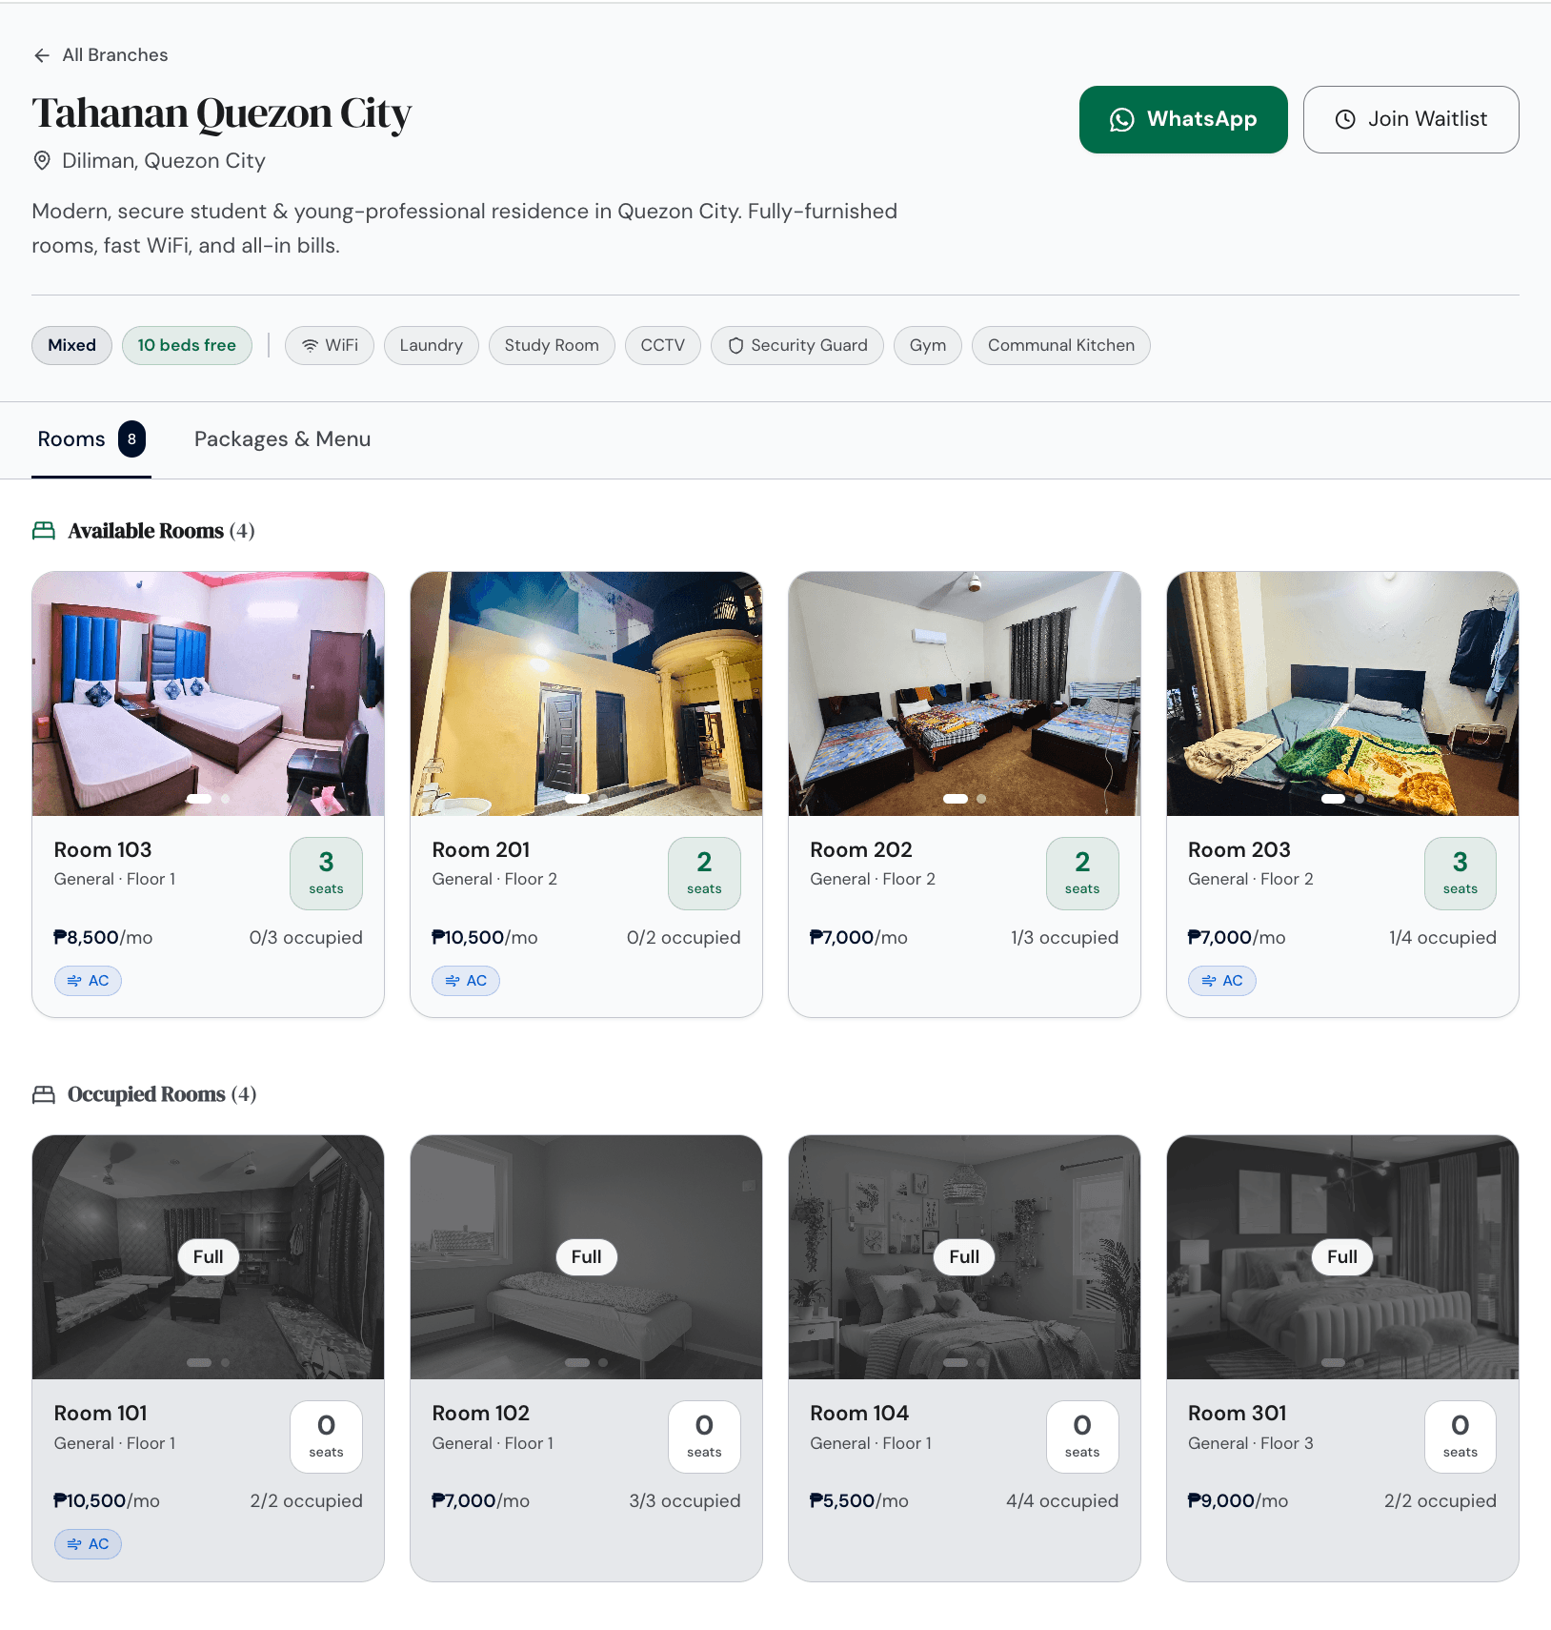The height and width of the screenshot is (1630, 1551).
Task: Click Room 104 zero seats badge
Action: point(1082,1436)
